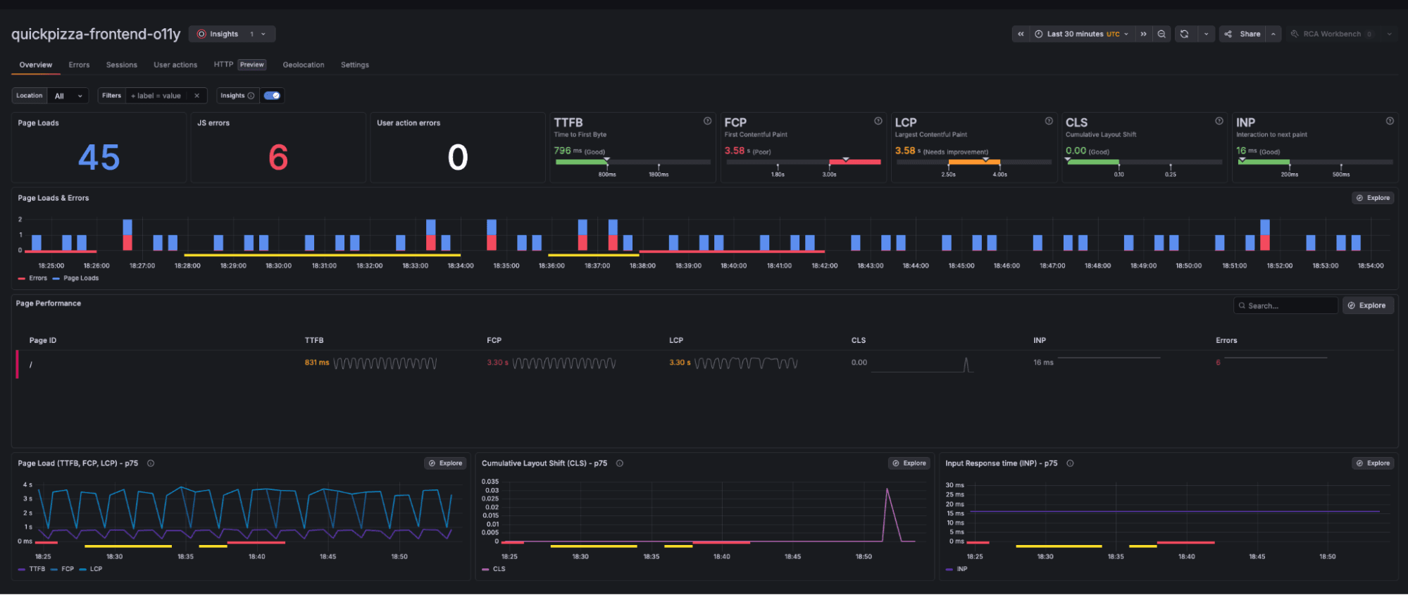The width and height of the screenshot is (1408, 595).
Task: Sort by the TTFB column header
Action: point(314,340)
